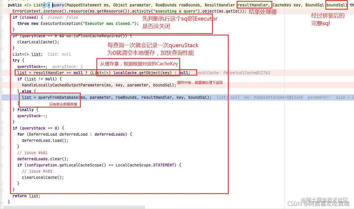Click the inline debug hint queryStack: 1

tap(68, 67)
